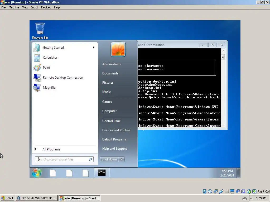This screenshot has height=202, width=270.
Task: Click console window scrollbar up arrow
Action: tap(223, 51)
